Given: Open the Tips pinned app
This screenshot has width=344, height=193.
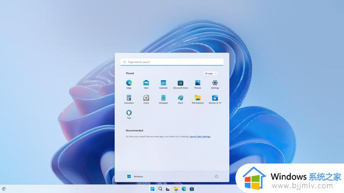Looking at the screenshot, I should [129, 114].
